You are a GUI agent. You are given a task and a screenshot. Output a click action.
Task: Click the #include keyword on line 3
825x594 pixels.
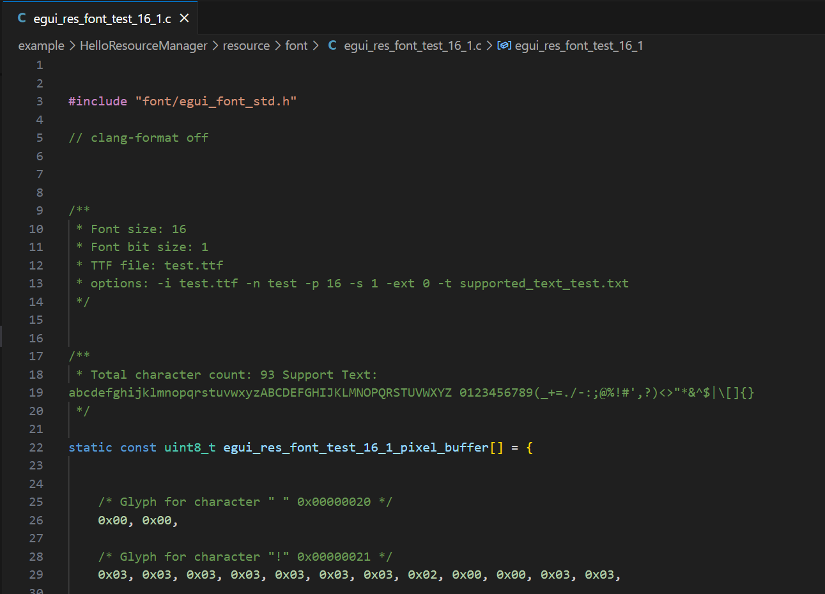98,102
